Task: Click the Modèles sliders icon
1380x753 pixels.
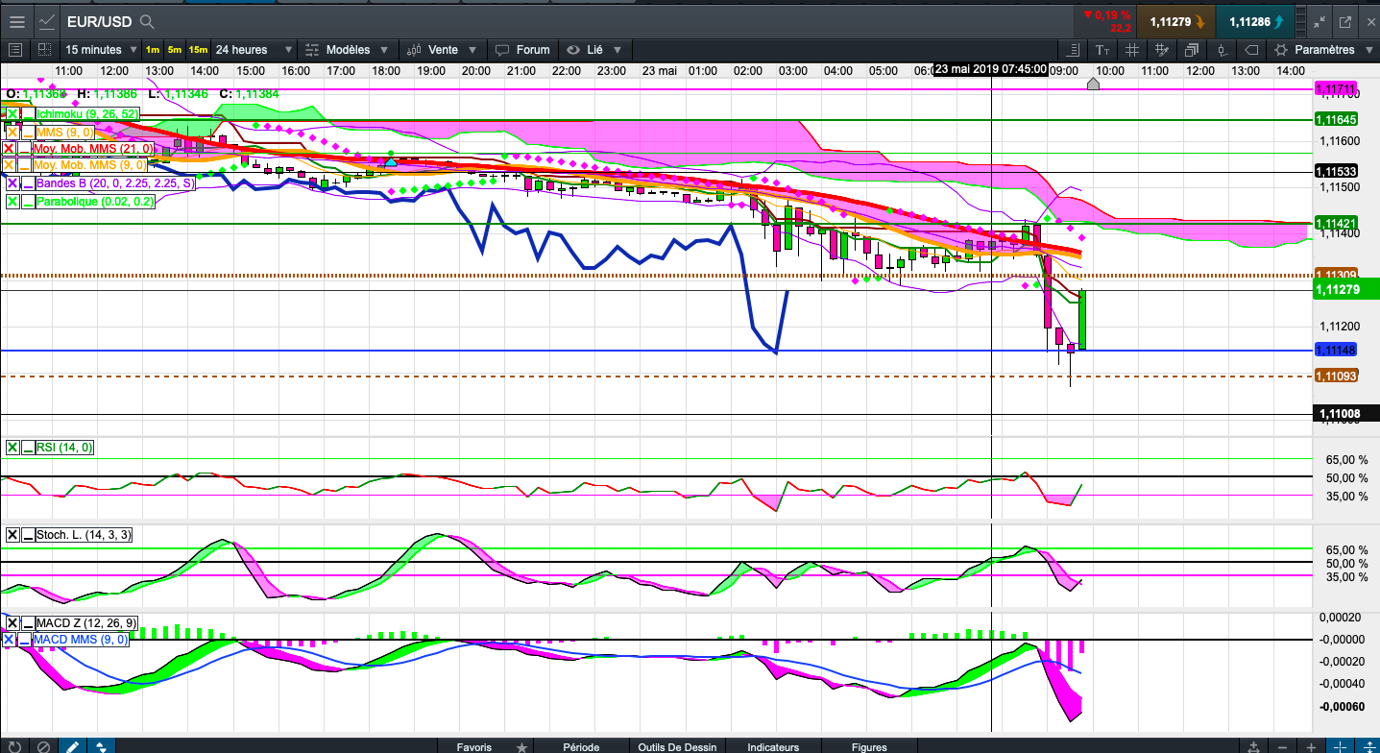Action: click(x=312, y=50)
